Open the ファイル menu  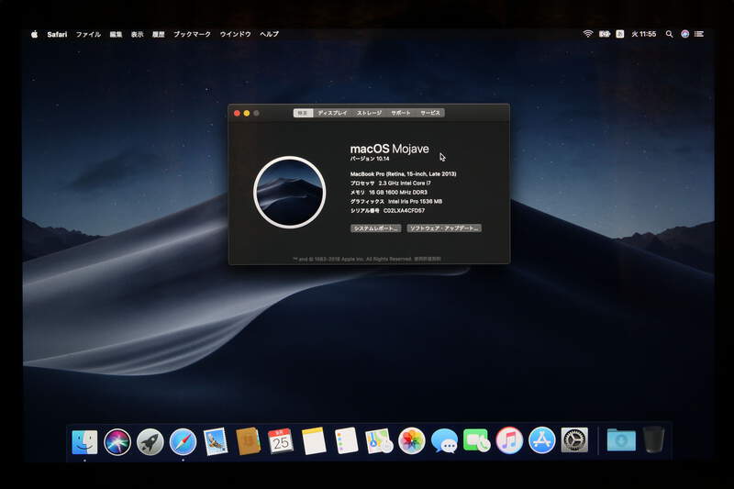pyautogui.click(x=88, y=34)
